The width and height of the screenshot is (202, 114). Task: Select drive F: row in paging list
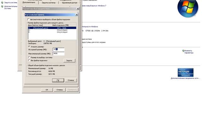tap(52, 32)
